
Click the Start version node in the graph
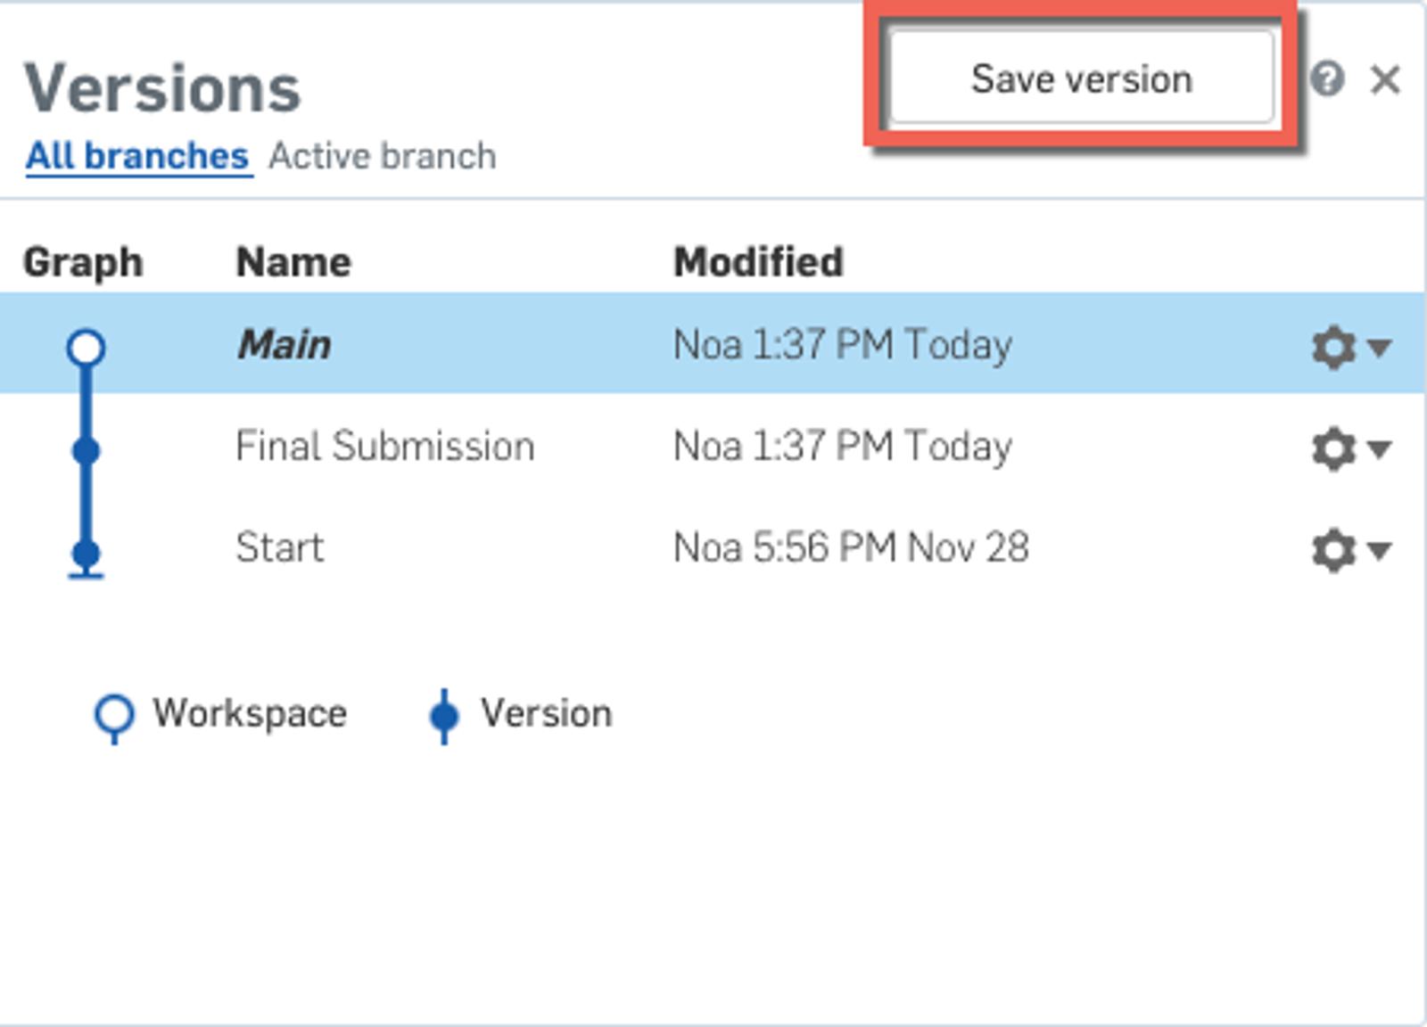(x=86, y=554)
